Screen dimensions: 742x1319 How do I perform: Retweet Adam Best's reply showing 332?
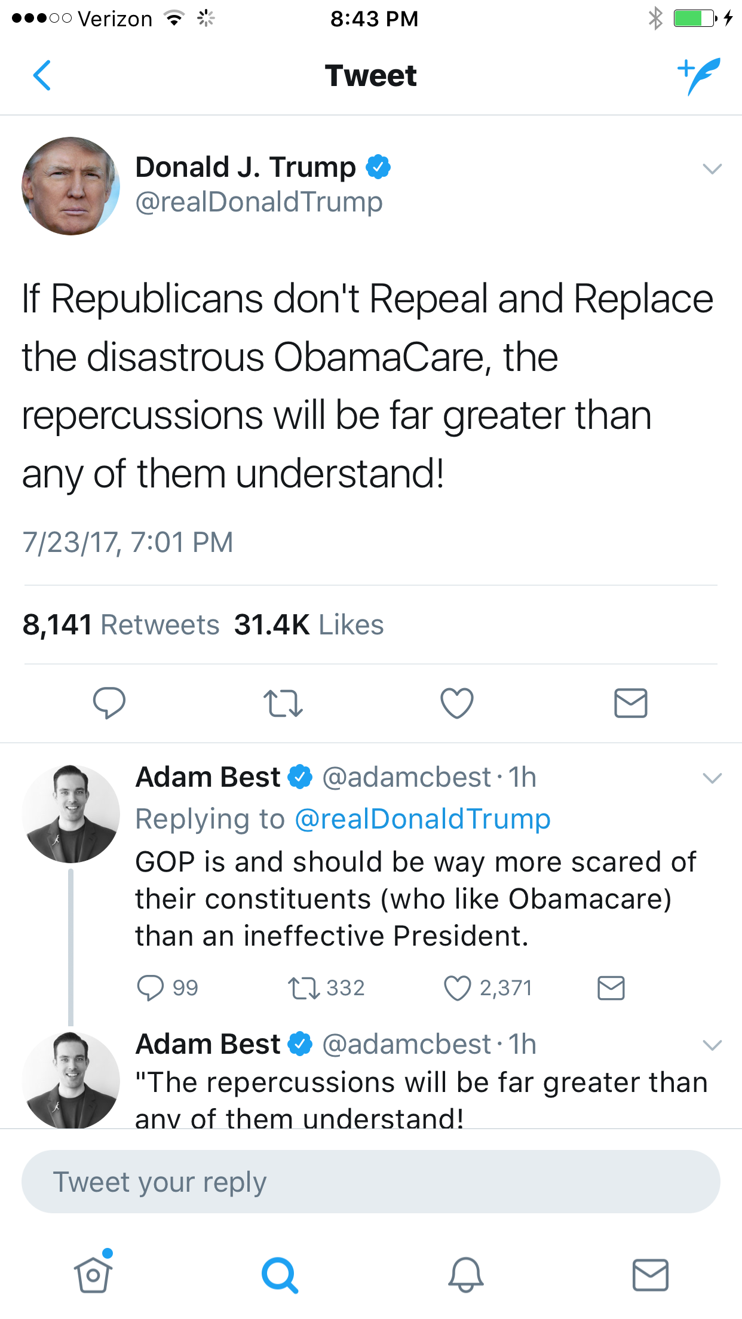[326, 988]
